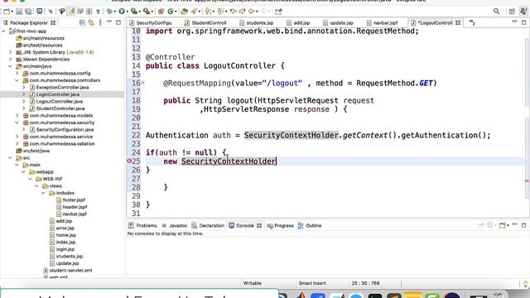Open the Declaration view tab
530x298 pixels.
208,226
